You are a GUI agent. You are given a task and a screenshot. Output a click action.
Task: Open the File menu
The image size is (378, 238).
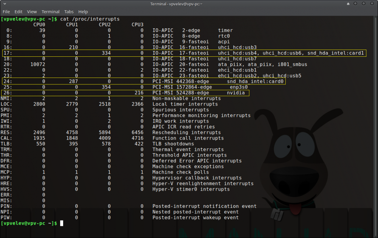[x=6, y=12]
